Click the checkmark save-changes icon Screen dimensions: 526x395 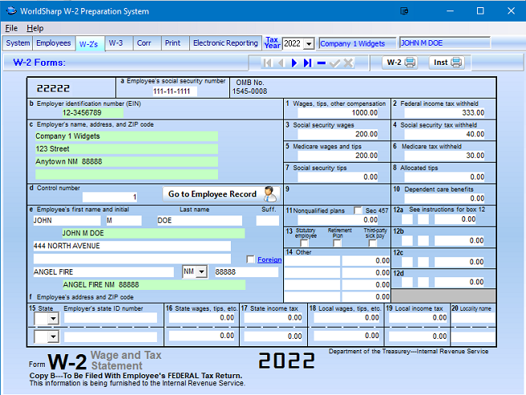tap(335, 62)
